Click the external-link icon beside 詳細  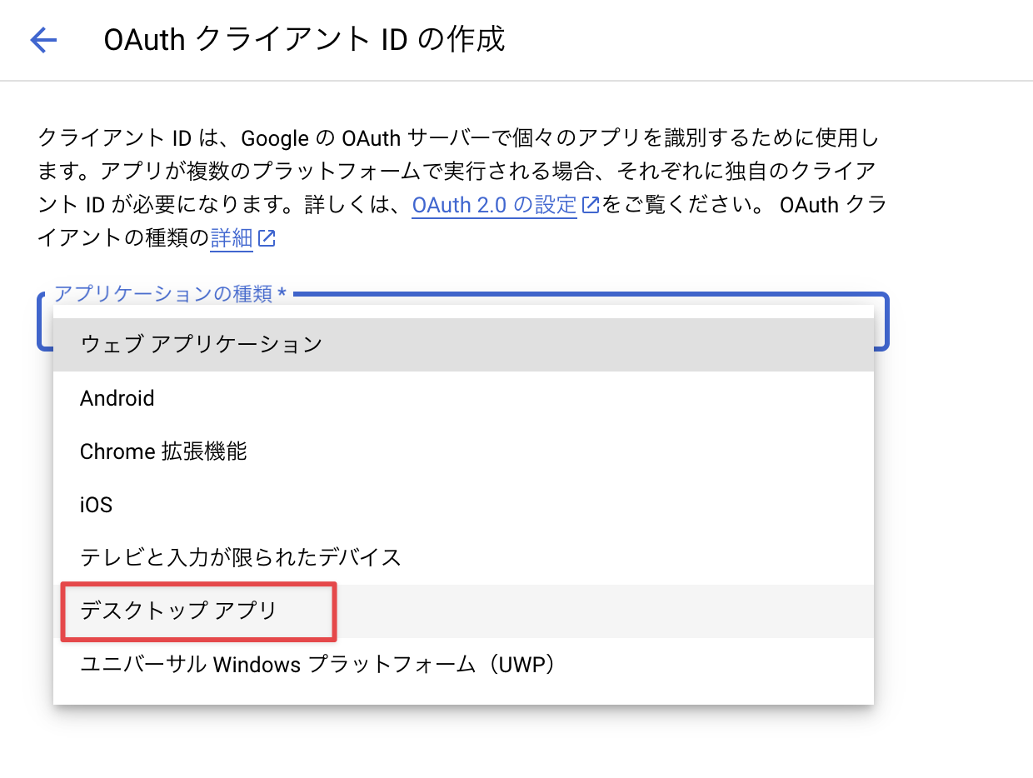267,239
